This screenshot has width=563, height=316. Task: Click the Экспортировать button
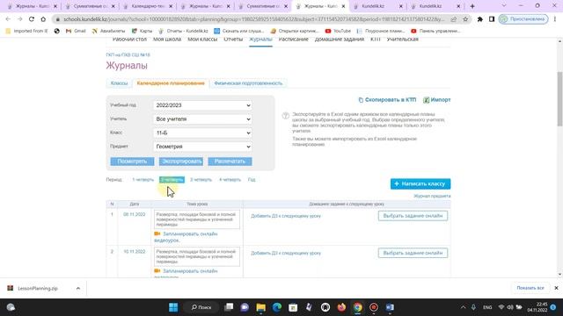click(x=181, y=162)
